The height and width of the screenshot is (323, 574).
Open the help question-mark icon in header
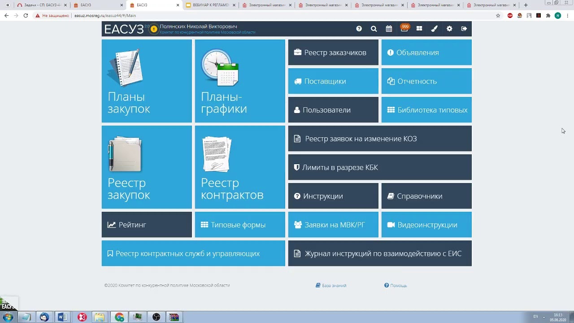(359, 29)
